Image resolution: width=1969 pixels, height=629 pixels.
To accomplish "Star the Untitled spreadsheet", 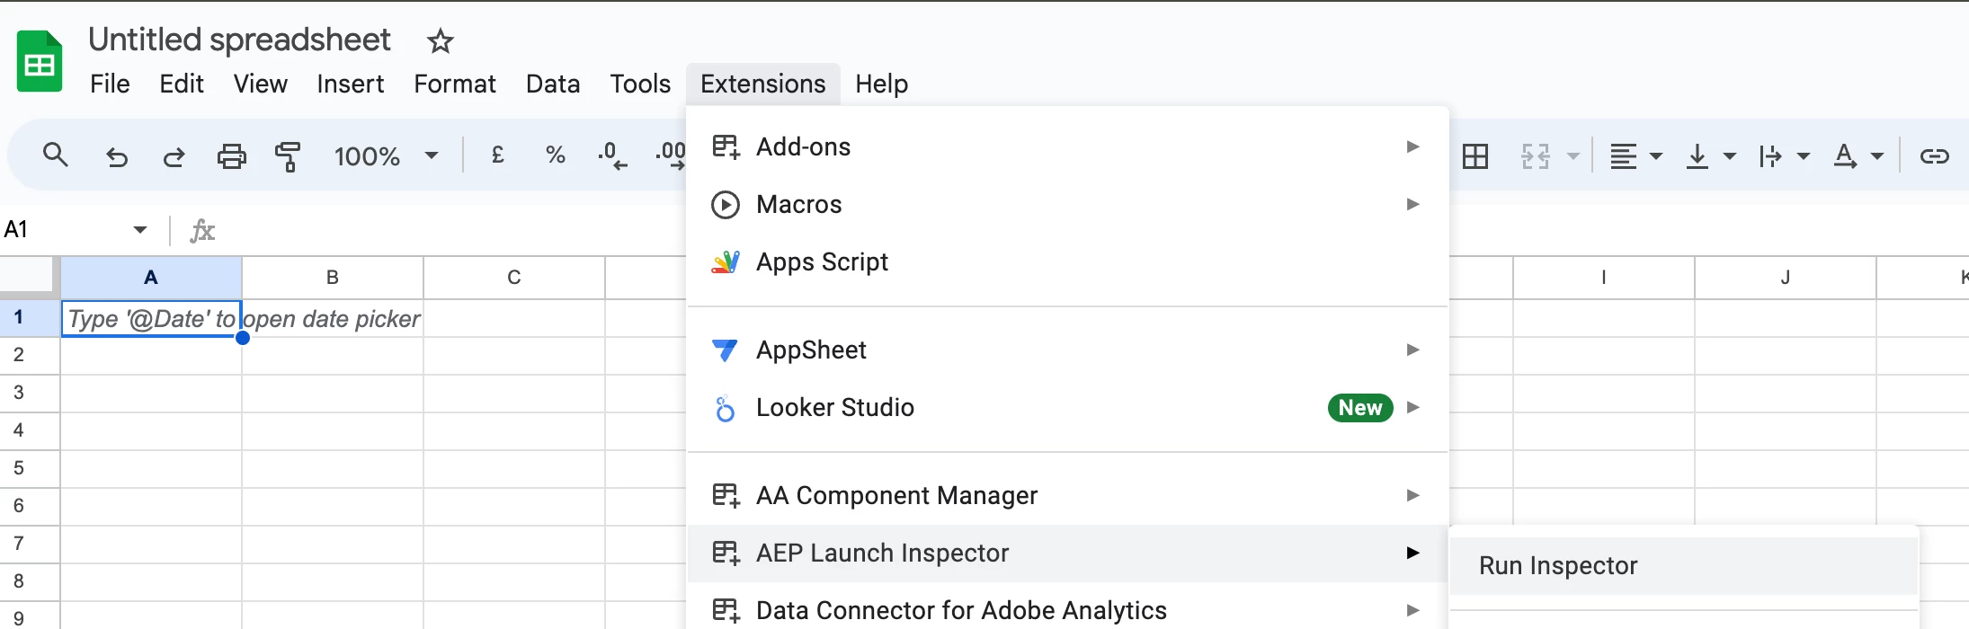I will tap(440, 41).
